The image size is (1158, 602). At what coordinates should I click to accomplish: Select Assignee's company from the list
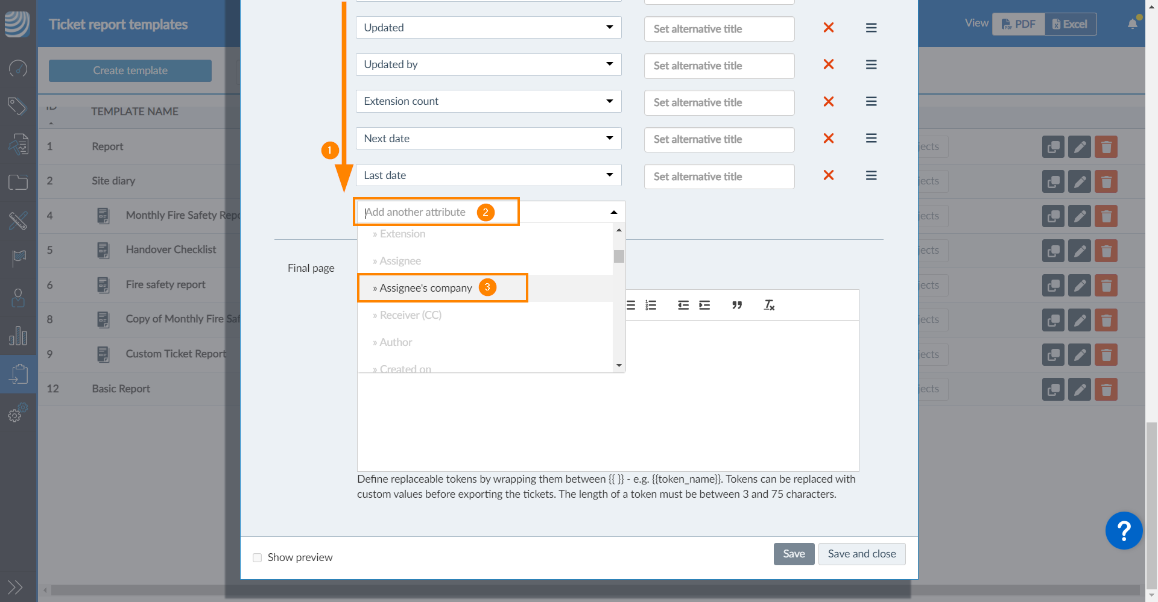point(426,288)
